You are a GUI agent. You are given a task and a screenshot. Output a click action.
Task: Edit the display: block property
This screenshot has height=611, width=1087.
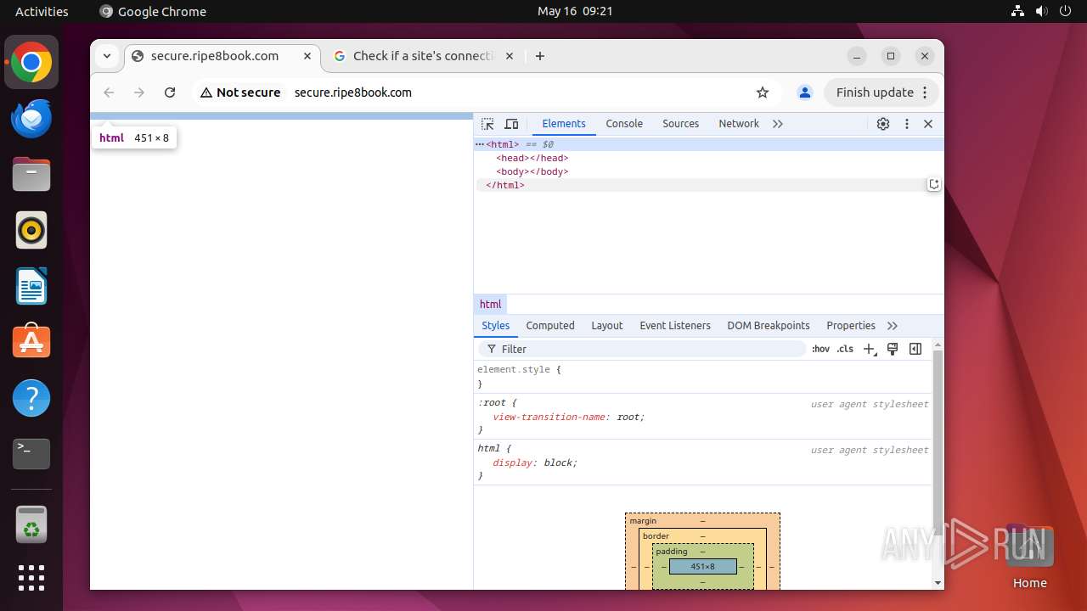click(535, 463)
